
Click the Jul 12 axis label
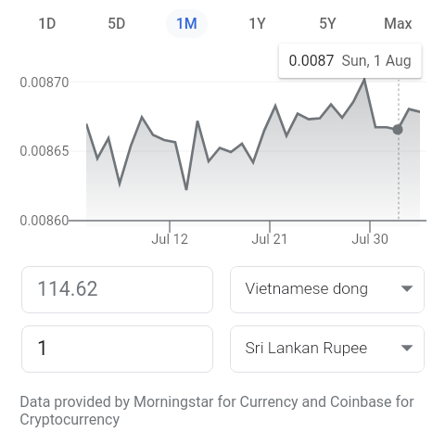(170, 239)
